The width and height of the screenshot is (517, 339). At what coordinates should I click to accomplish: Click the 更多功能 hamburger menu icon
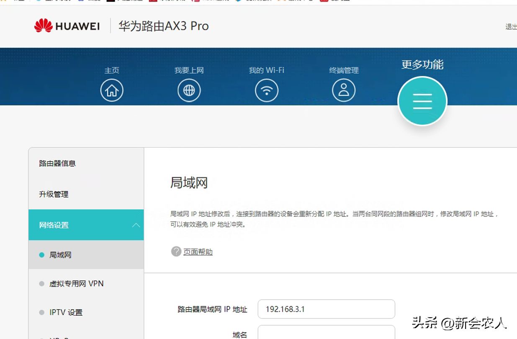pyautogui.click(x=422, y=101)
